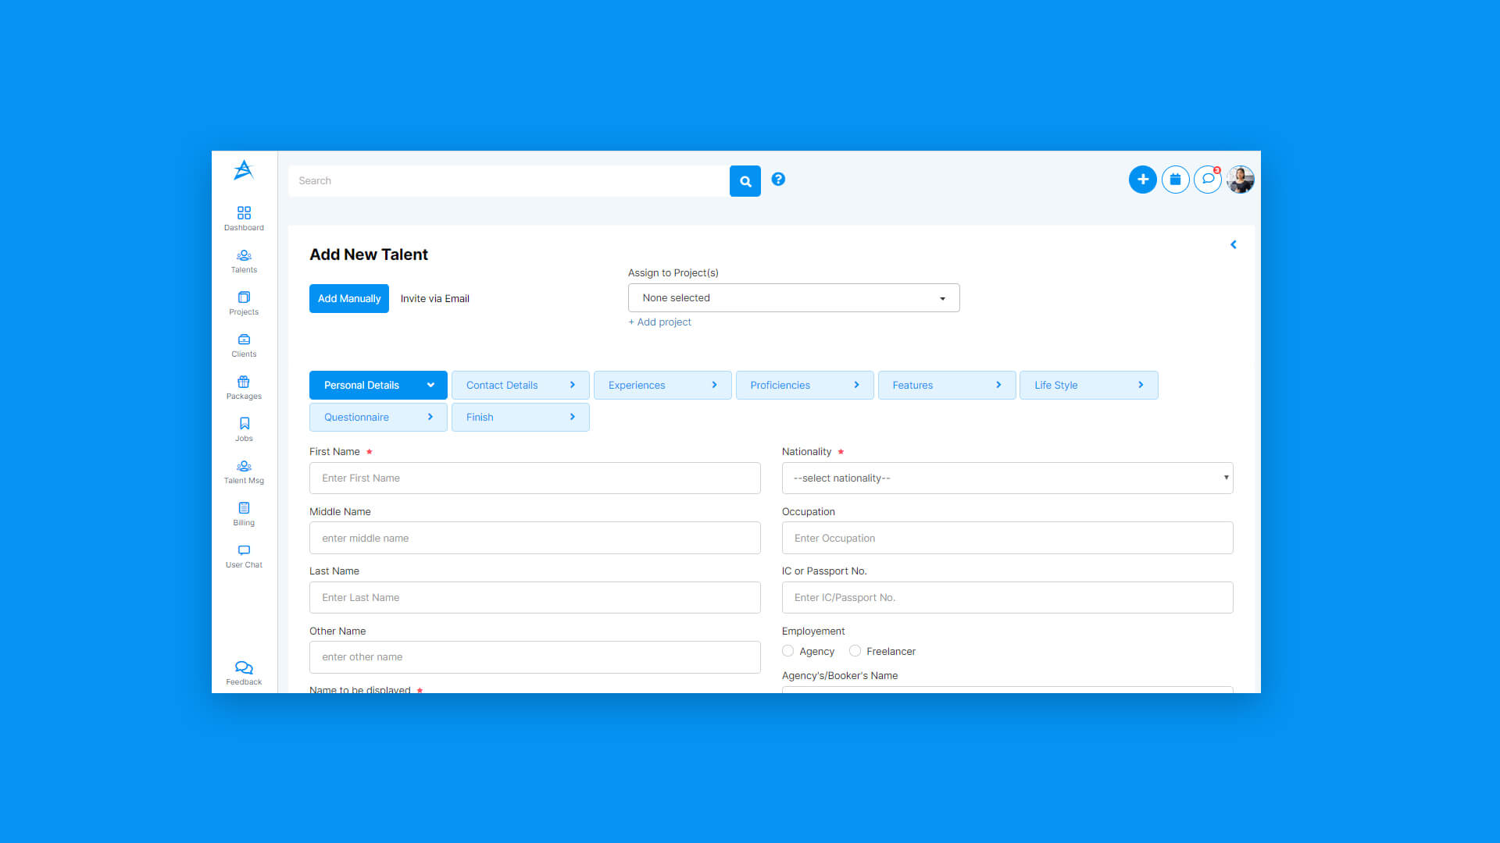Viewport: 1500px width, 843px height.
Task: Open the Dashboard sidebar icon
Action: click(244, 218)
